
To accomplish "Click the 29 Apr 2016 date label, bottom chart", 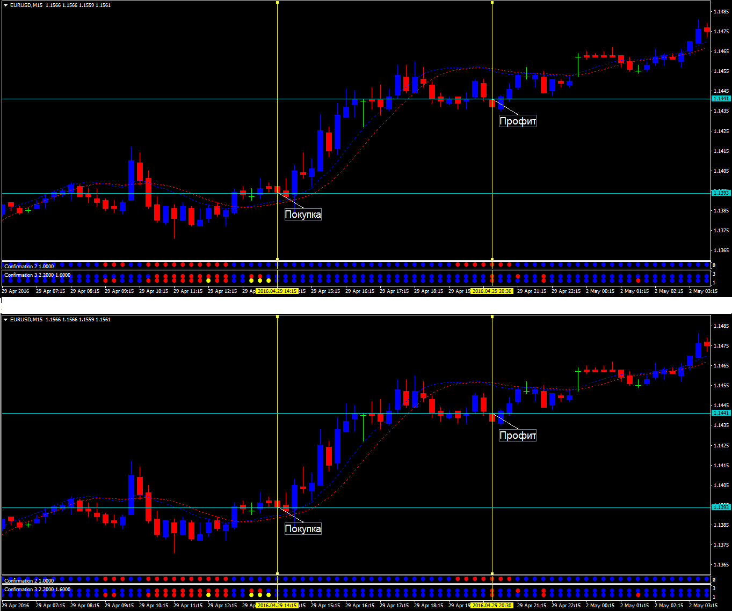I will tap(16, 606).
